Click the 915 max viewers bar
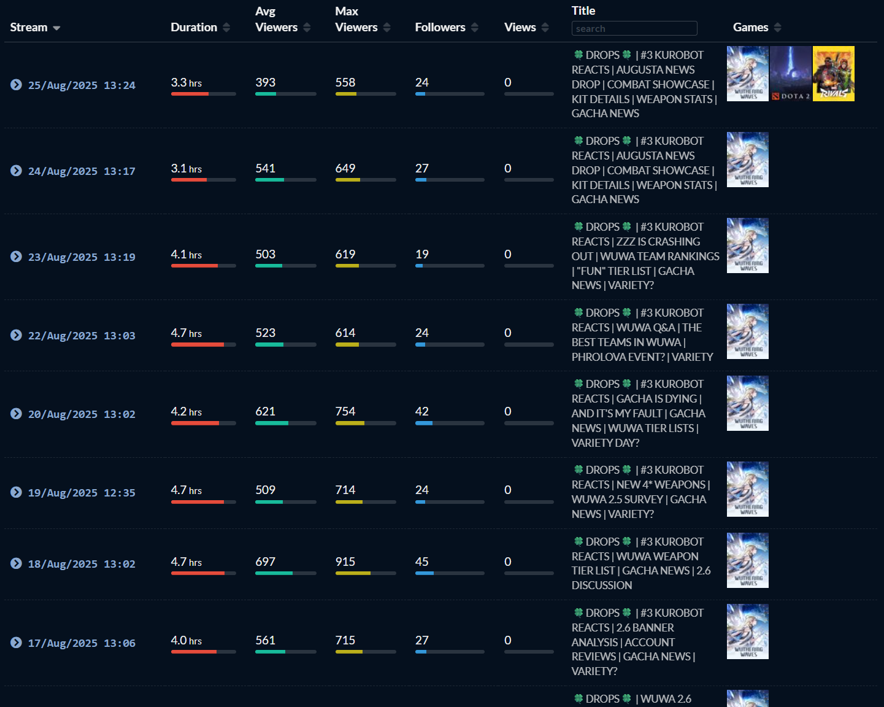 click(x=366, y=573)
